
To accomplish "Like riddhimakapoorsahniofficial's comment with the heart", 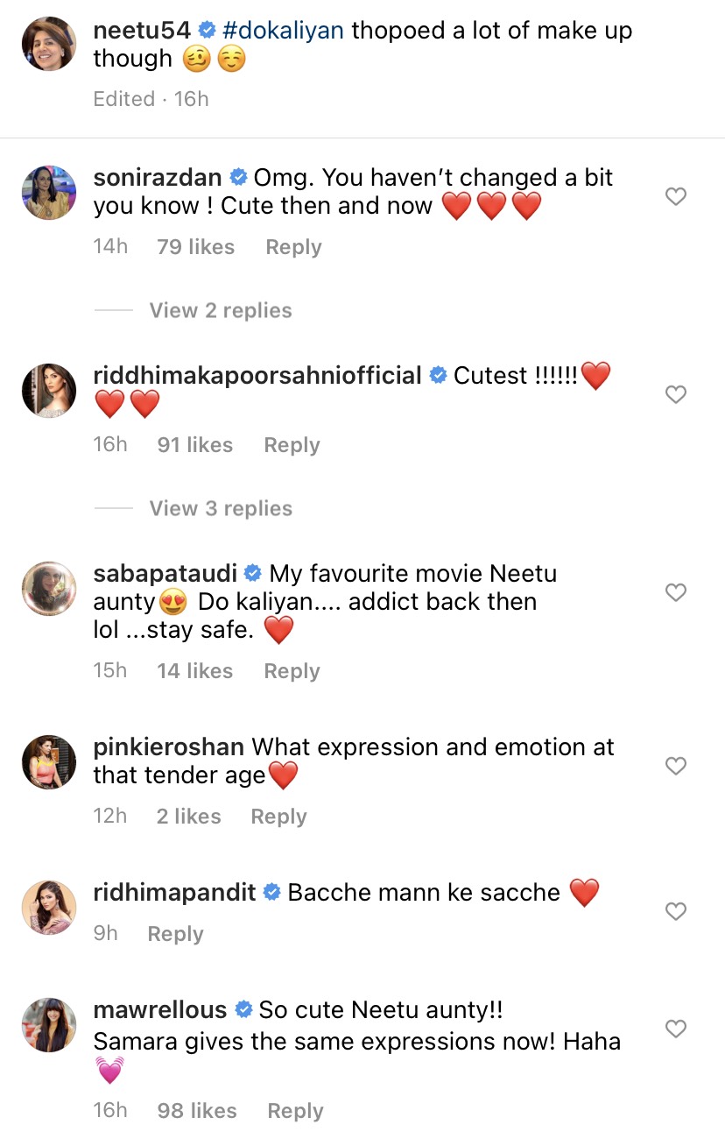I will (675, 395).
